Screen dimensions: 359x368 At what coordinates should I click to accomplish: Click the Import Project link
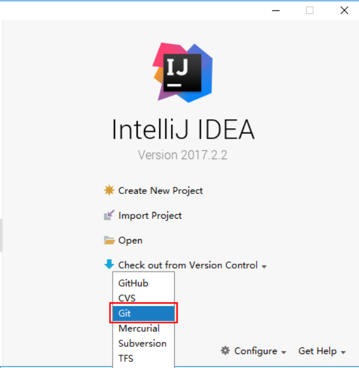point(150,216)
